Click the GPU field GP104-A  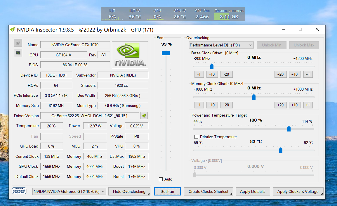[64, 55]
